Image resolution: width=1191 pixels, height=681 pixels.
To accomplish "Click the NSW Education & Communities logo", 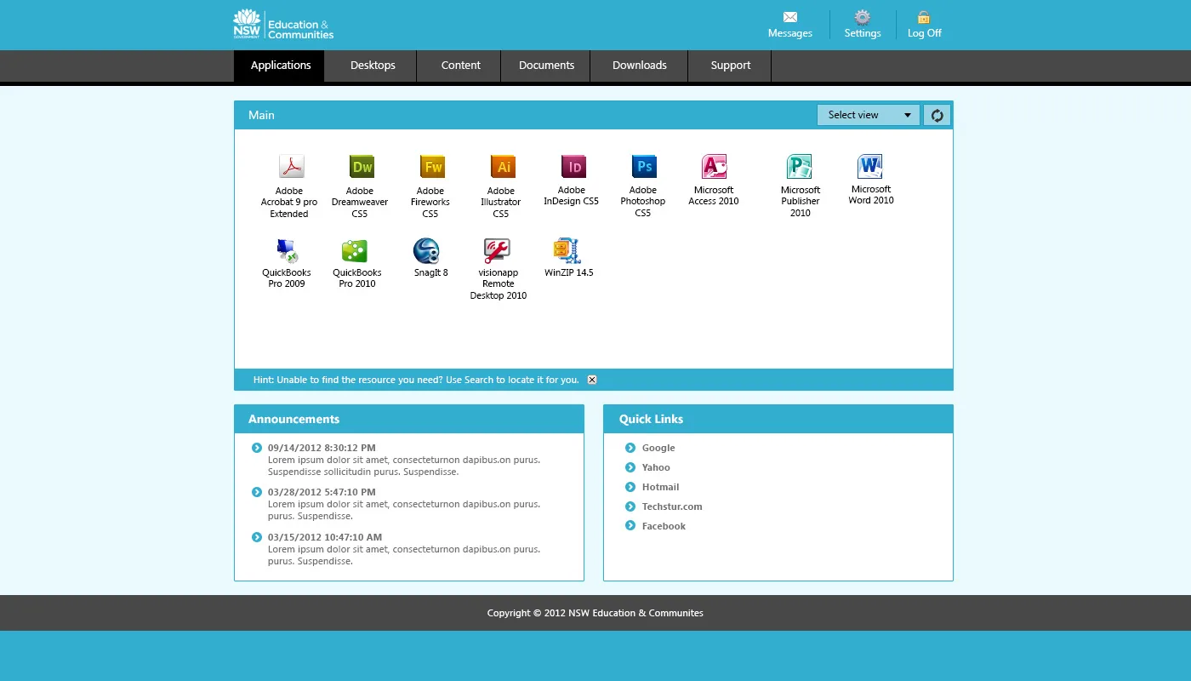I will pos(283,25).
